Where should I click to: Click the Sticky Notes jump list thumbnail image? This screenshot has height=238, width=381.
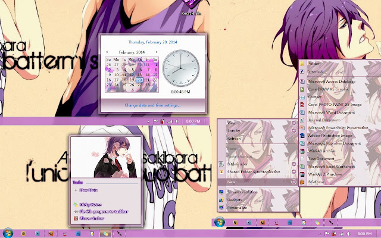point(106,157)
